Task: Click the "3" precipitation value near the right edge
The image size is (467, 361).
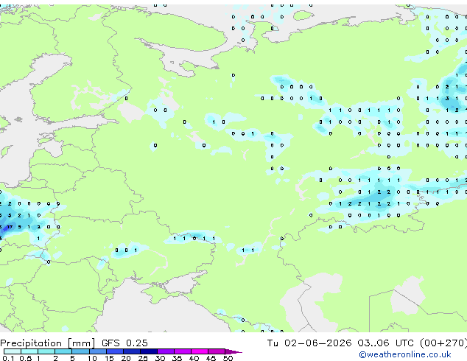Action: click(x=447, y=98)
